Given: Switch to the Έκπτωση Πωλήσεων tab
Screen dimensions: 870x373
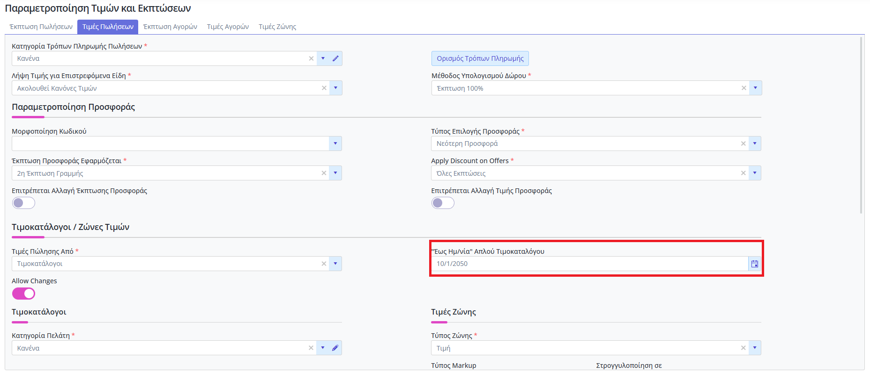Looking at the screenshot, I should 41,27.
